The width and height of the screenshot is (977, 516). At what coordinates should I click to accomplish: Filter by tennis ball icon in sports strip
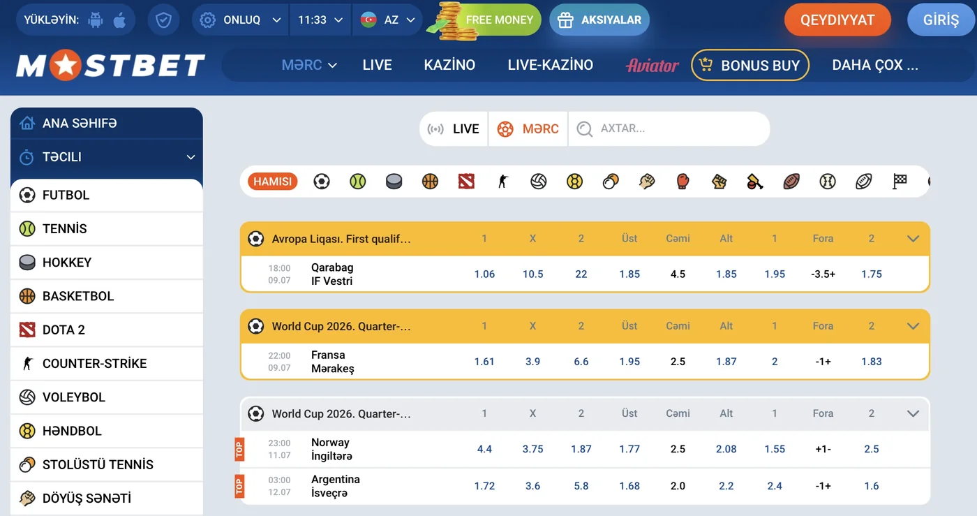point(357,182)
